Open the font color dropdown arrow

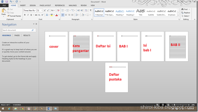tap(59, 15)
